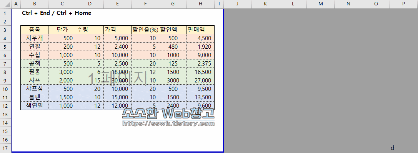
Task: Select the '수첩' item cell
Action: [x=34, y=55]
